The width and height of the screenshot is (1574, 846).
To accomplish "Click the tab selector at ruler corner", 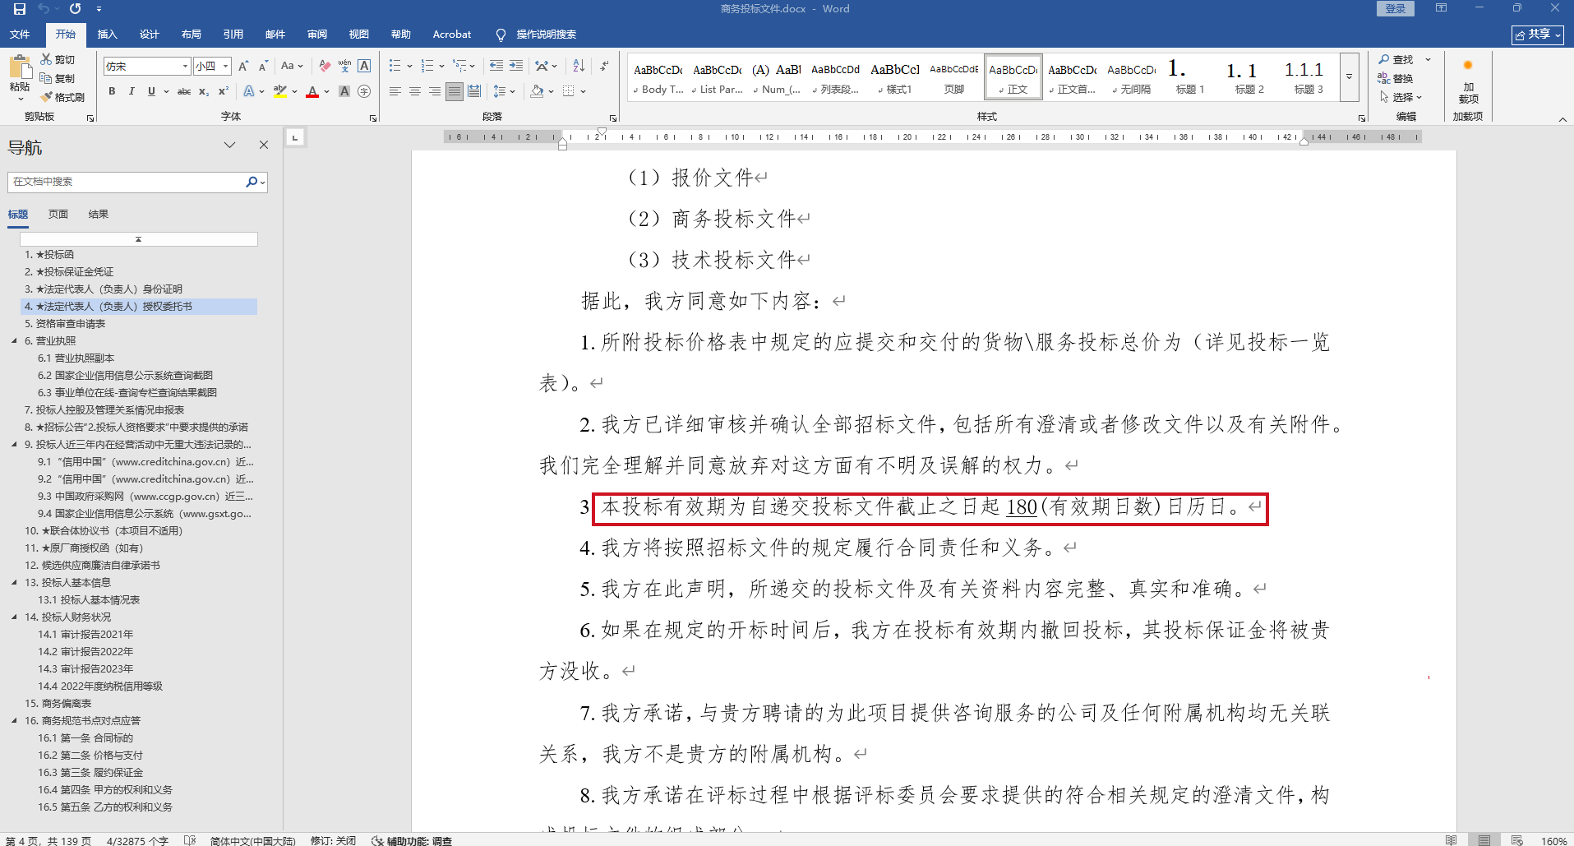I will point(295,137).
